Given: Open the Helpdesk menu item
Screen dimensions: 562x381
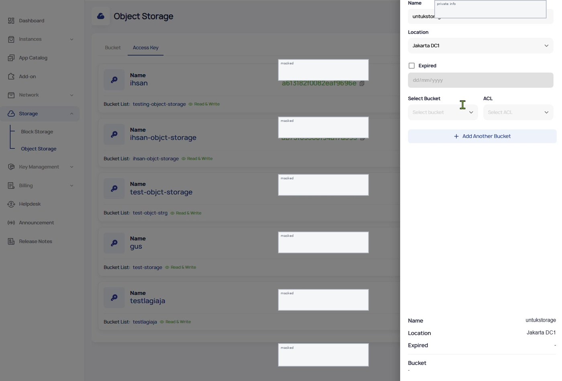Looking at the screenshot, I should pos(30,204).
